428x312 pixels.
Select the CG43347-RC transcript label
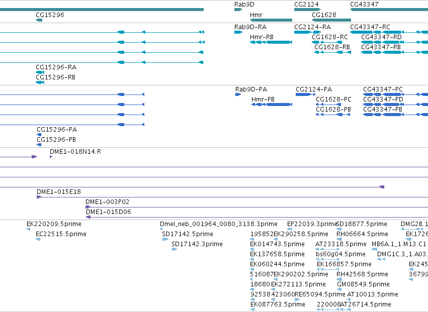pos(370,27)
